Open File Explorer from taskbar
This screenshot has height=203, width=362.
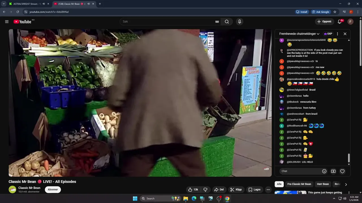[x=186, y=198]
